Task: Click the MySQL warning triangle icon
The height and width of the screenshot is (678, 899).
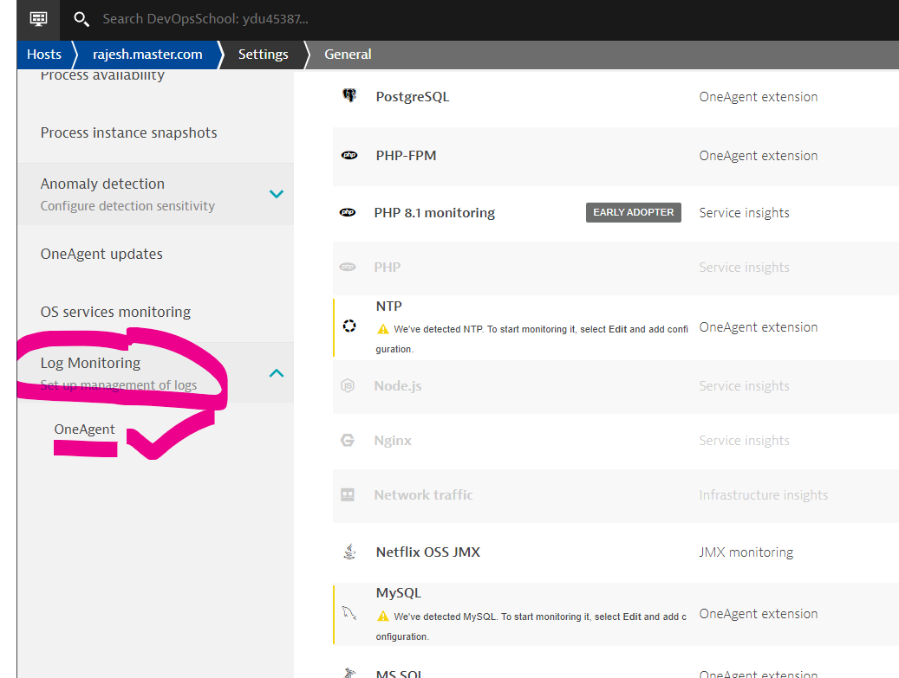Action: coord(383,617)
